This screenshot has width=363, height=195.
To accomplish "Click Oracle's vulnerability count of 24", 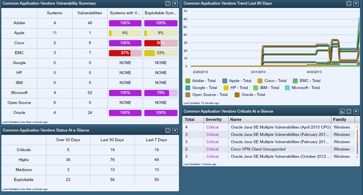I will tap(90, 113).
